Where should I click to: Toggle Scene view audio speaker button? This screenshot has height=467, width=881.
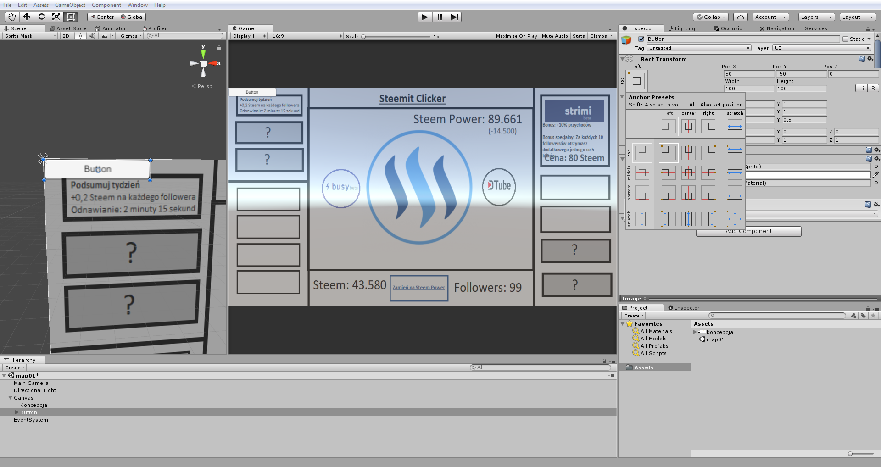click(x=92, y=36)
